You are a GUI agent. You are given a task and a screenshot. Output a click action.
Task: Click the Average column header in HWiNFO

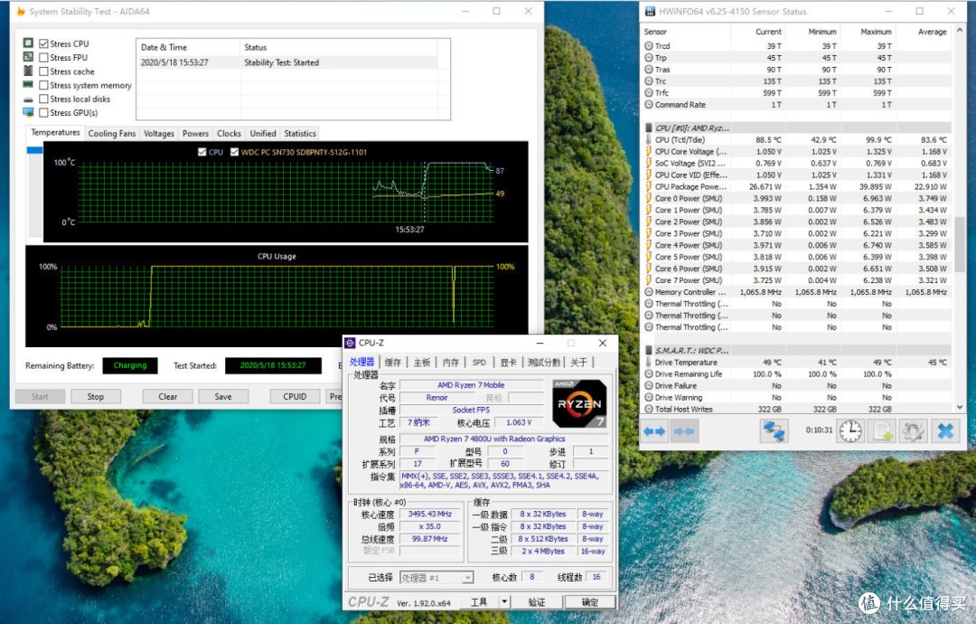click(932, 31)
